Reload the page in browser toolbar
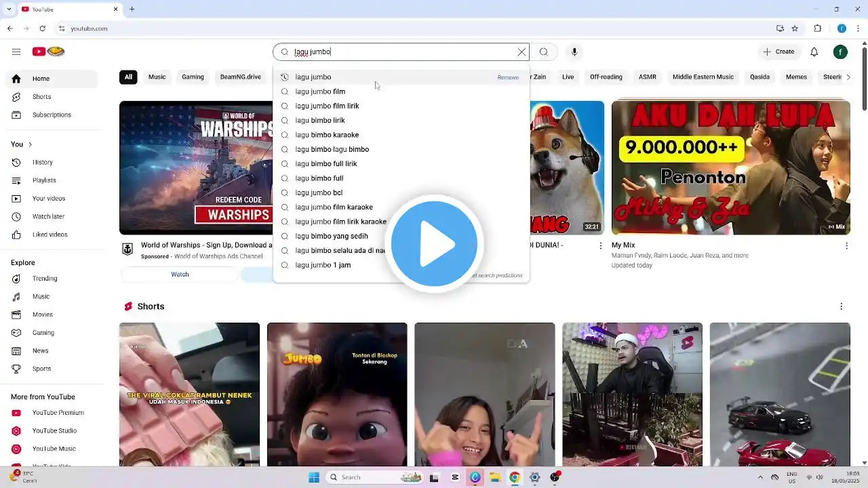Image resolution: width=868 pixels, height=488 pixels. point(42,28)
